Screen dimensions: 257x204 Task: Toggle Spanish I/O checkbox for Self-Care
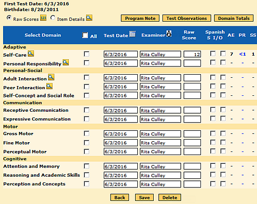coord(223,54)
